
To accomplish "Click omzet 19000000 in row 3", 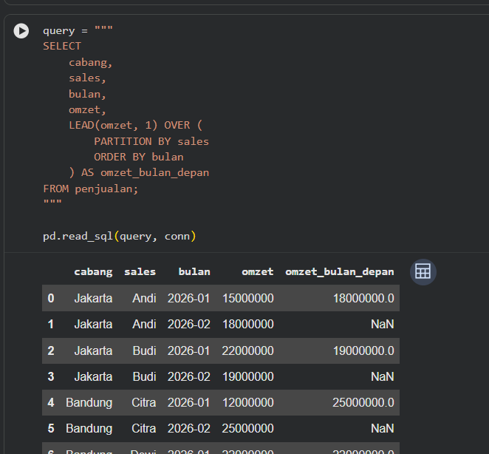I will coord(248,376).
